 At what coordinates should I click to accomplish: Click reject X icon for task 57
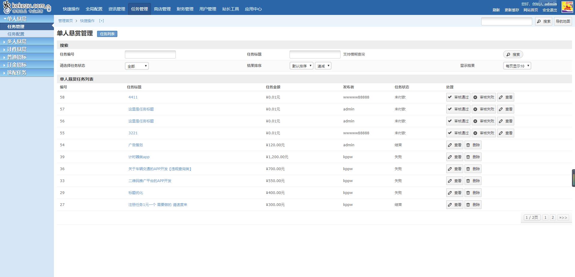click(475, 109)
